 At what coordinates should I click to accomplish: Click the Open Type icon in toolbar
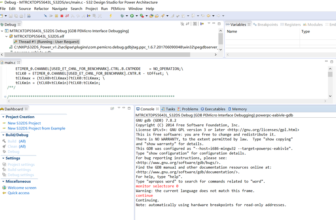pos(152,16)
